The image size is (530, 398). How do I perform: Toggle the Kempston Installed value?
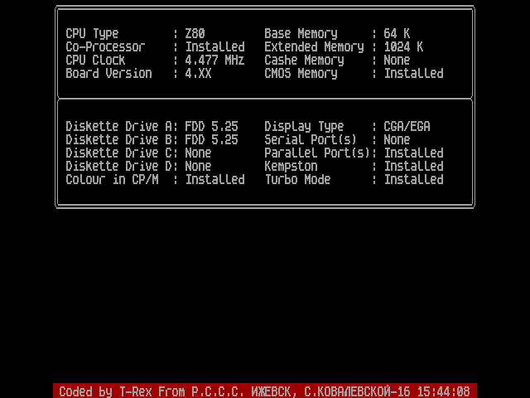coord(413,167)
